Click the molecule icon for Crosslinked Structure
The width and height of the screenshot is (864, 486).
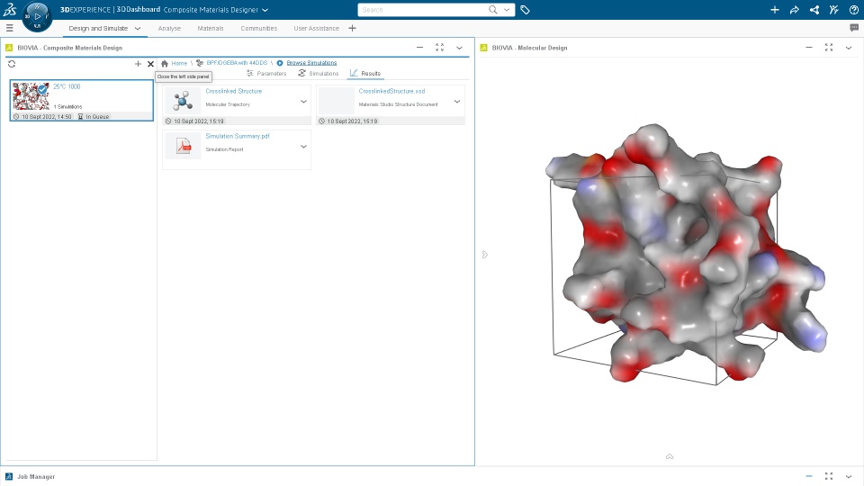pyautogui.click(x=183, y=101)
